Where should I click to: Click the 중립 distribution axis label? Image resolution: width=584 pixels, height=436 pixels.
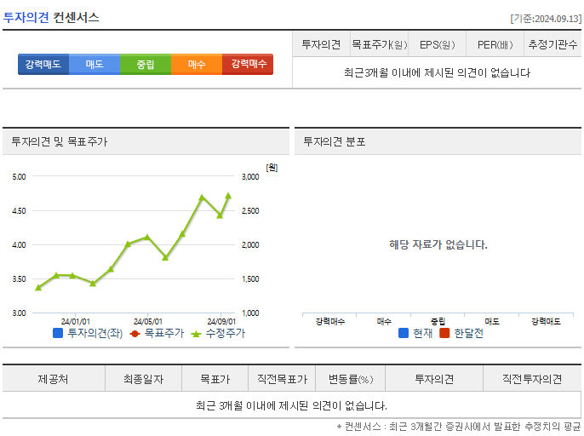[438, 321]
